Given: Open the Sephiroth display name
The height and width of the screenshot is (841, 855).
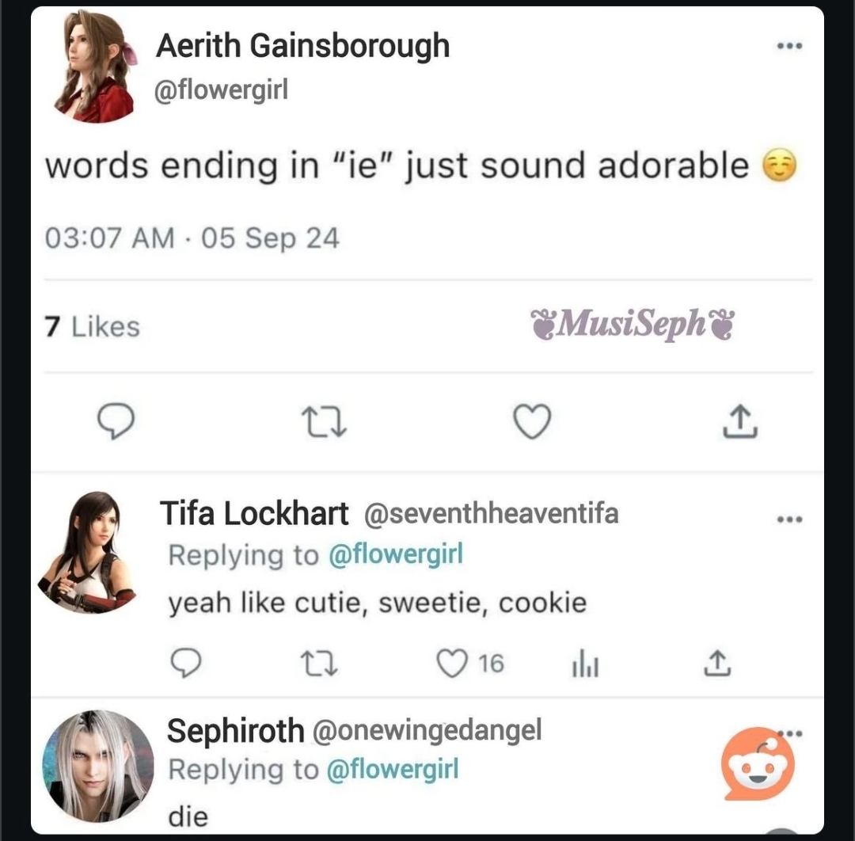Looking at the screenshot, I should (x=236, y=731).
